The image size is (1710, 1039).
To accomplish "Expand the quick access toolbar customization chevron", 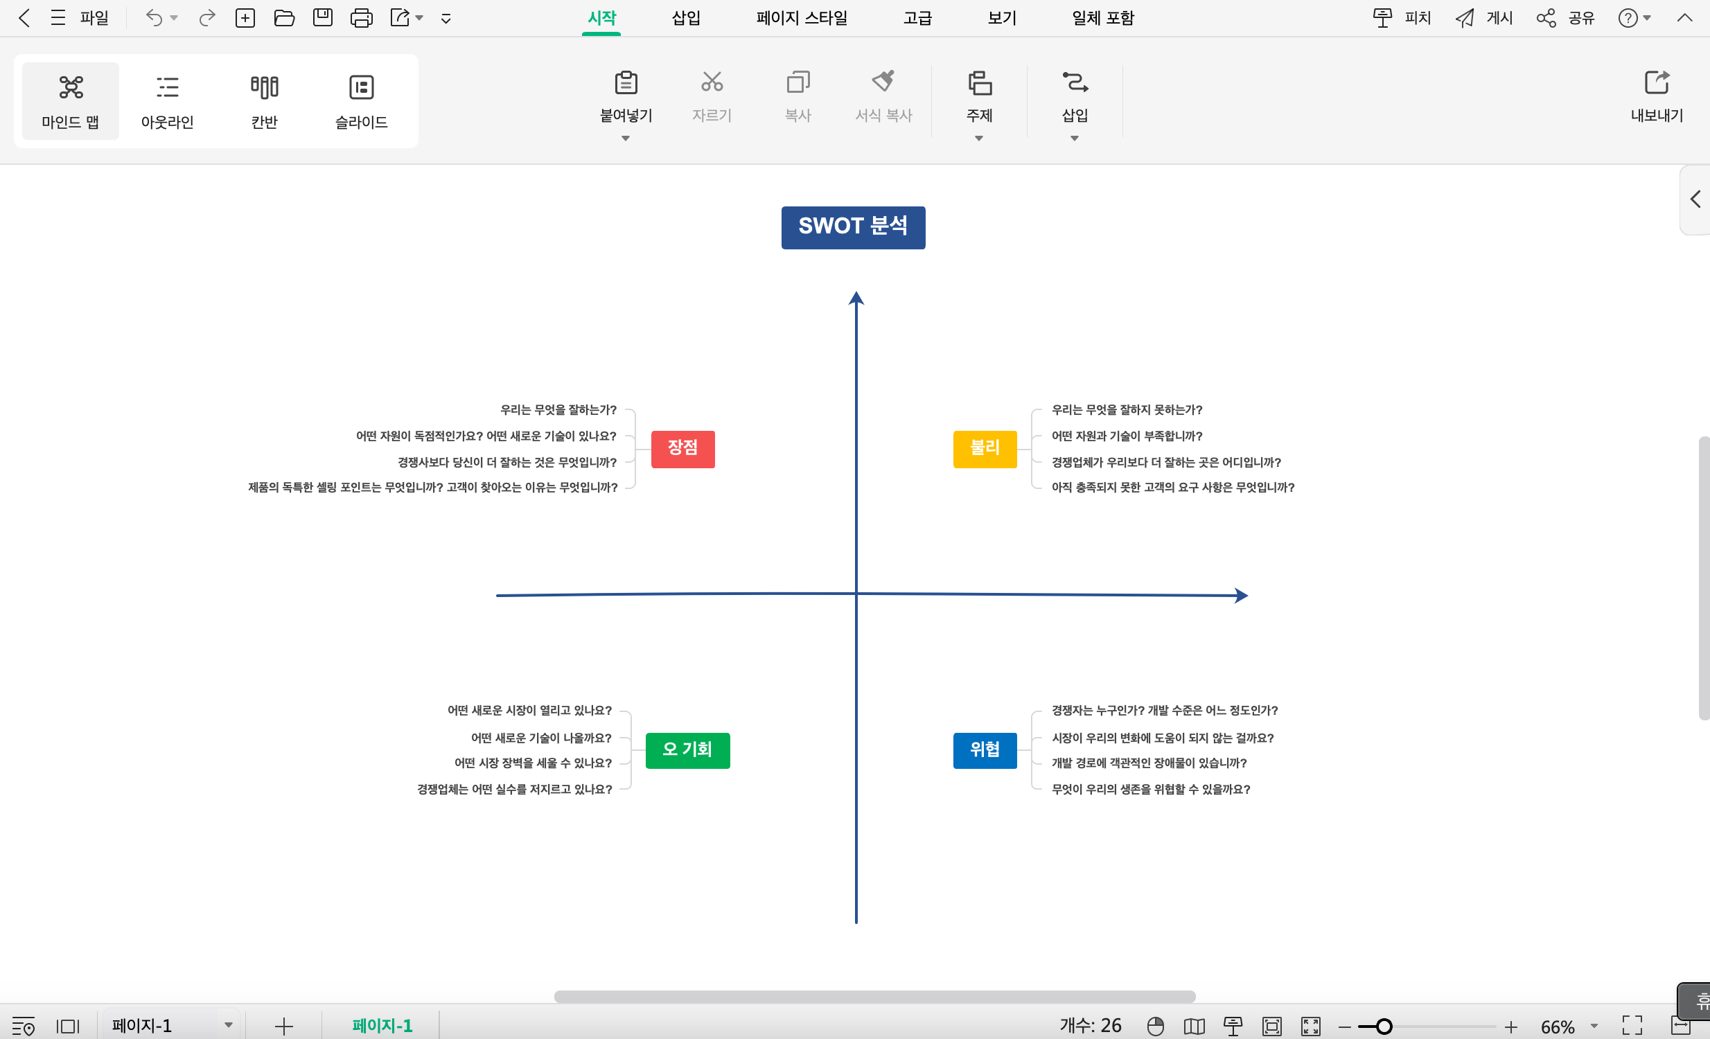I will pos(446,19).
